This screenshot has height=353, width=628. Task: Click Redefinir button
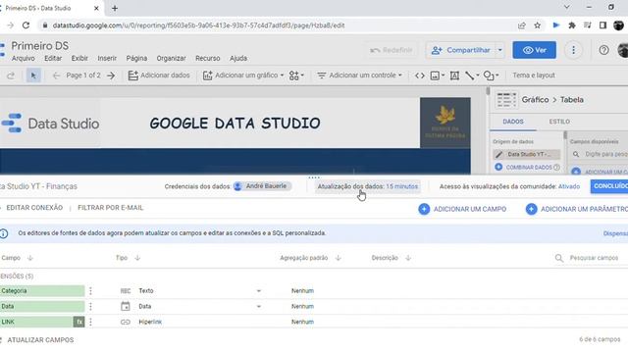(x=392, y=50)
